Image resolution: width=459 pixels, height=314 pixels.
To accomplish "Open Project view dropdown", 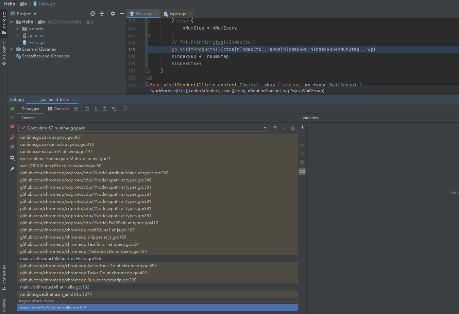I will coord(23,14).
